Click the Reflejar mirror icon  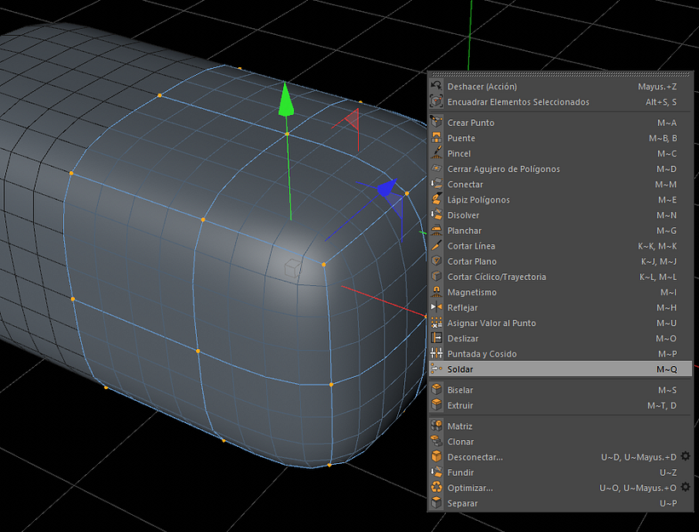(x=436, y=307)
